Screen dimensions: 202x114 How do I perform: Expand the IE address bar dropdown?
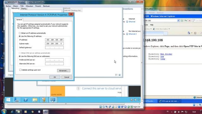tap(178, 20)
